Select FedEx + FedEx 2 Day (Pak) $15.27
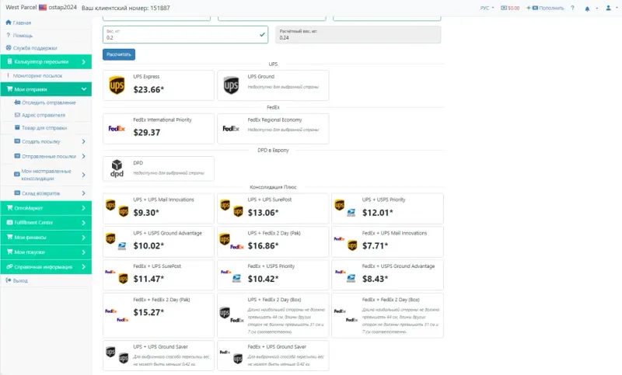Viewport: 622px width, 375px height. pos(159,315)
